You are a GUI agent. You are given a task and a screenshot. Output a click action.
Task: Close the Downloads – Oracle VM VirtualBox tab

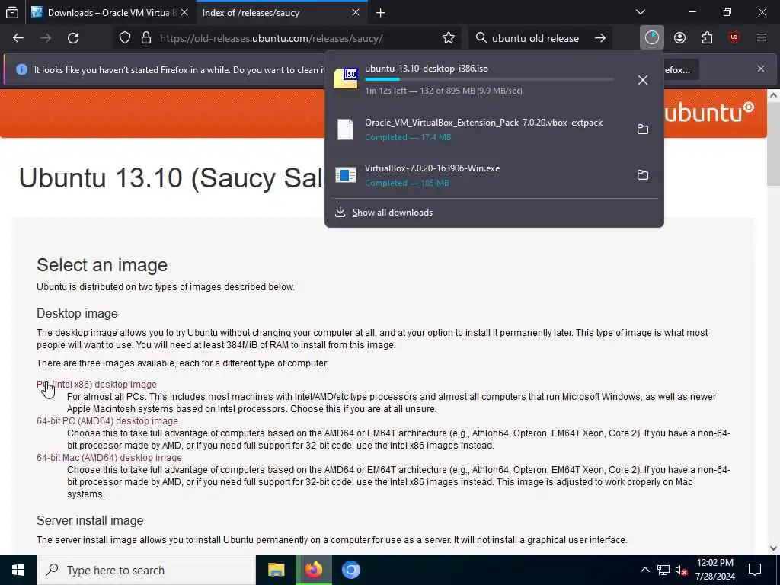click(x=184, y=13)
